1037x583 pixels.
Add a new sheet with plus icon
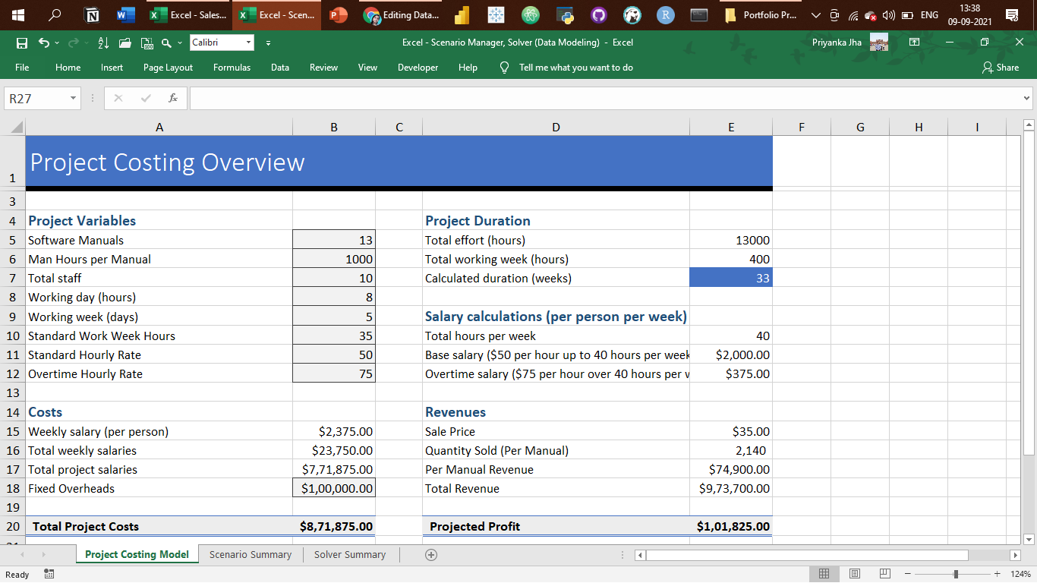(x=431, y=555)
